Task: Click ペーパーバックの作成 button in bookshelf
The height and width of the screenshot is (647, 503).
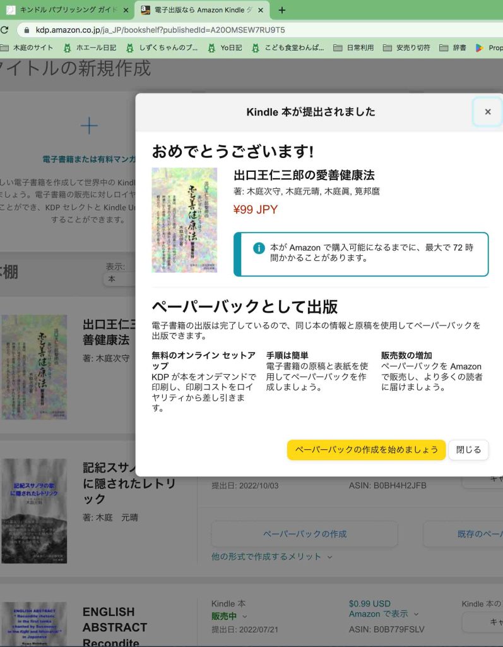Action: click(x=305, y=534)
